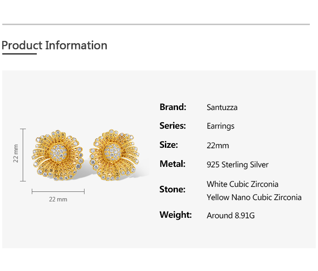Click the Stone: label
Screen dimensions: 318x271
point(172,189)
